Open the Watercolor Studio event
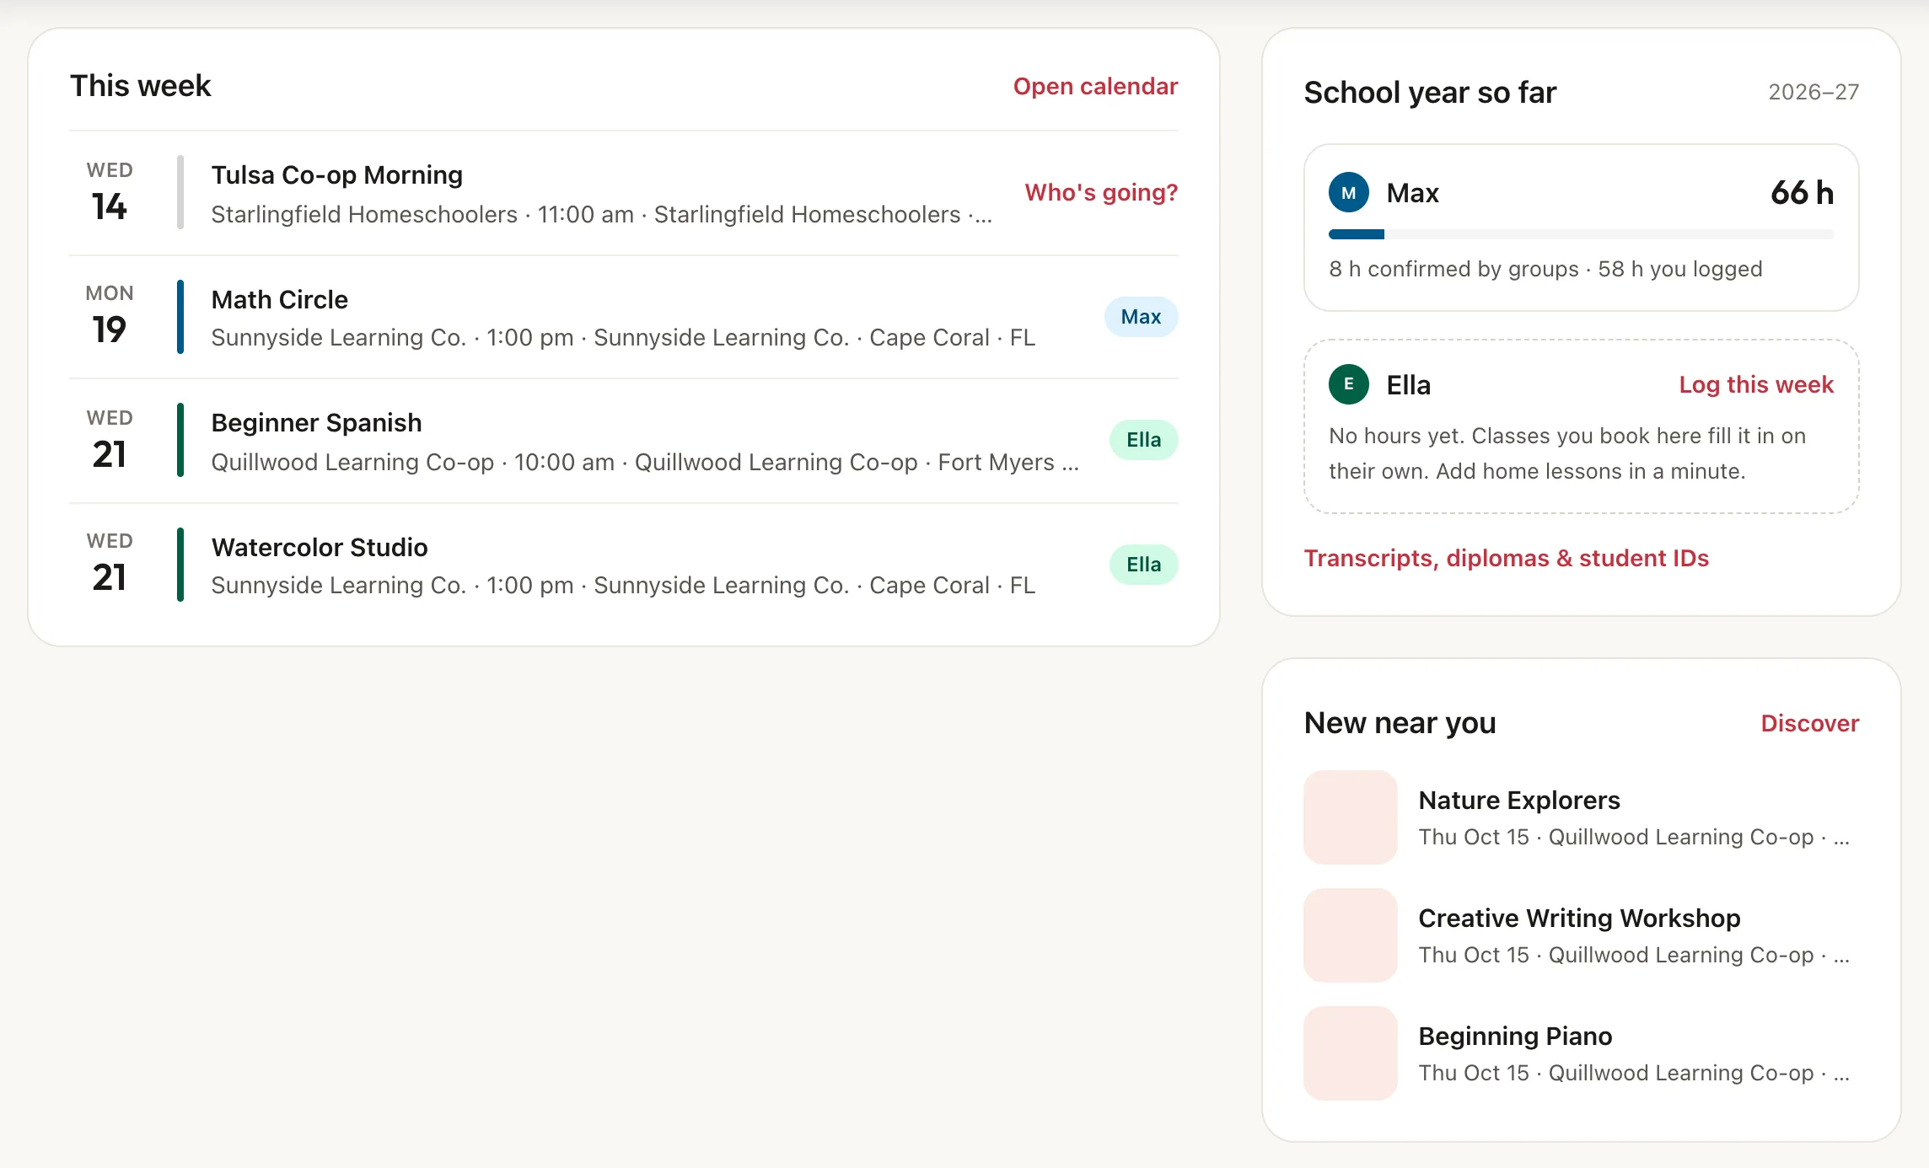Screen dimensions: 1929x1168 (624, 565)
